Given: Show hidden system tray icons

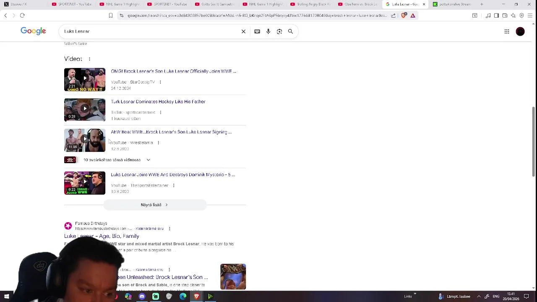Looking at the screenshot, I should [479, 297].
